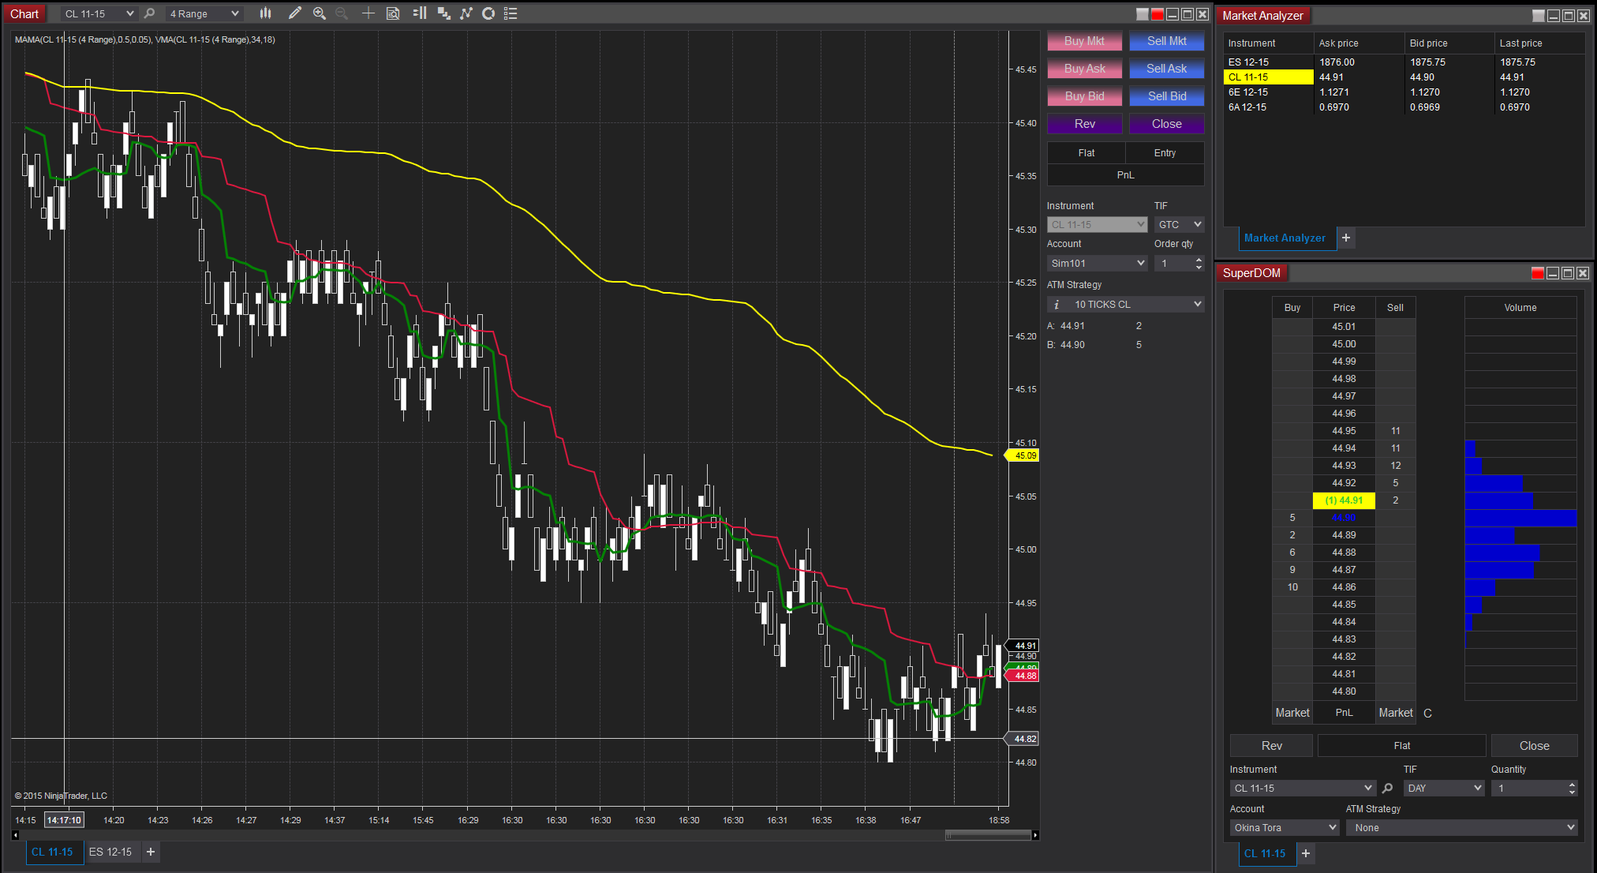Image resolution: width=1597 pixels, height=873 pixels.
Task: Expand SuperDOM ATM Strategy None dropdown
Action: tap(1462, 827)
